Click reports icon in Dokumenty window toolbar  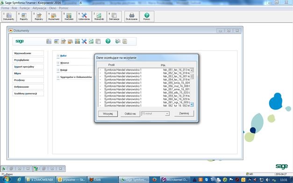56,41
